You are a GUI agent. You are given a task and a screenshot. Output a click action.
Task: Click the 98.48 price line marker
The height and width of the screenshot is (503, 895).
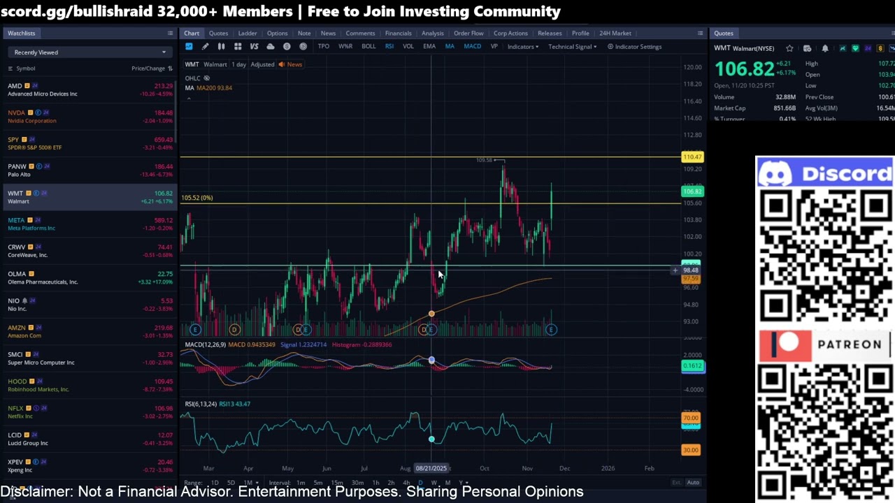click(x=690, y=270)
